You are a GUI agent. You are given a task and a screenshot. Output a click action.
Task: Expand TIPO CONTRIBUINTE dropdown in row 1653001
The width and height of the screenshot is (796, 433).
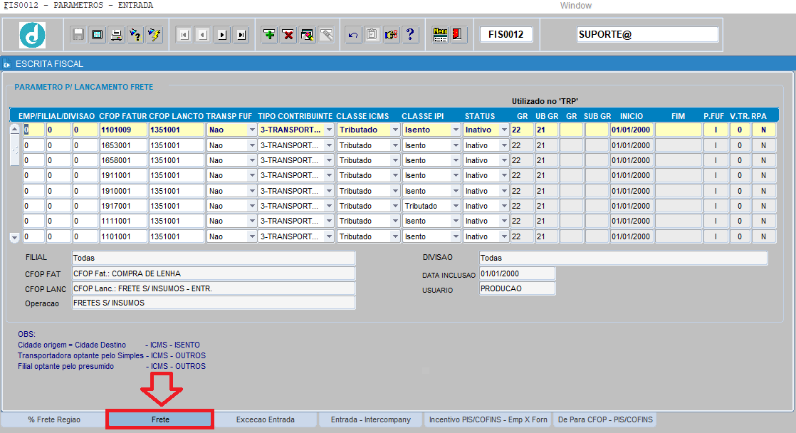330,145
